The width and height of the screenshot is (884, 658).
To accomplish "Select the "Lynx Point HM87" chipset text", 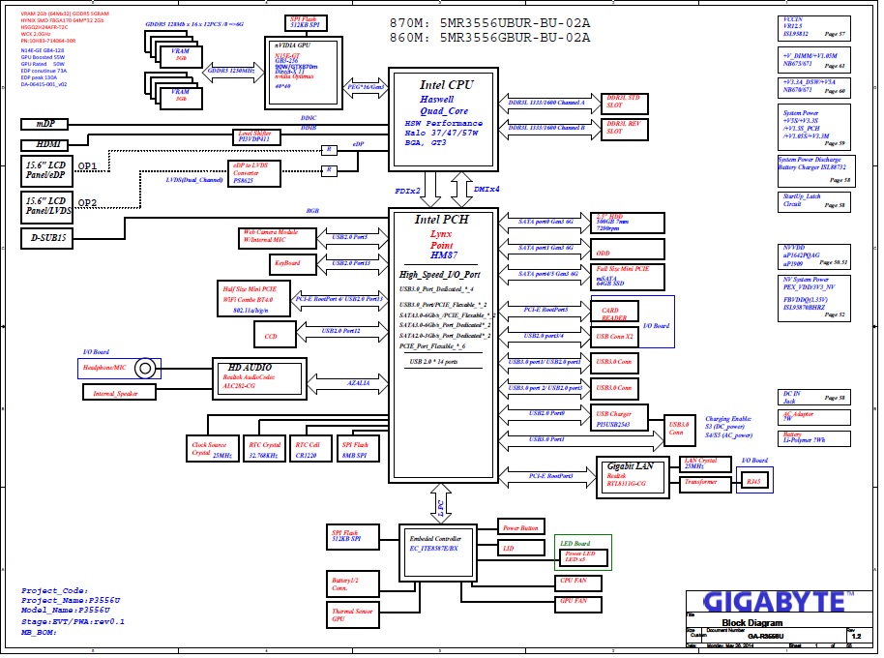I will 443,245.
